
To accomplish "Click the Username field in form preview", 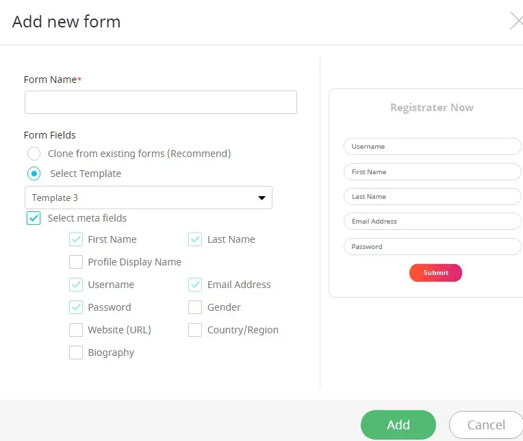I will [432, 147].
